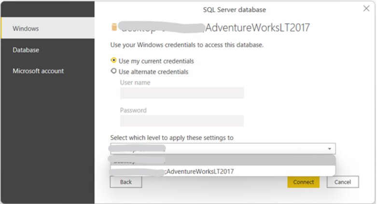Choose the AdventureWorksLT2017 database level option
This screenshot has width=377, height=204.
[x=223, y=171]
